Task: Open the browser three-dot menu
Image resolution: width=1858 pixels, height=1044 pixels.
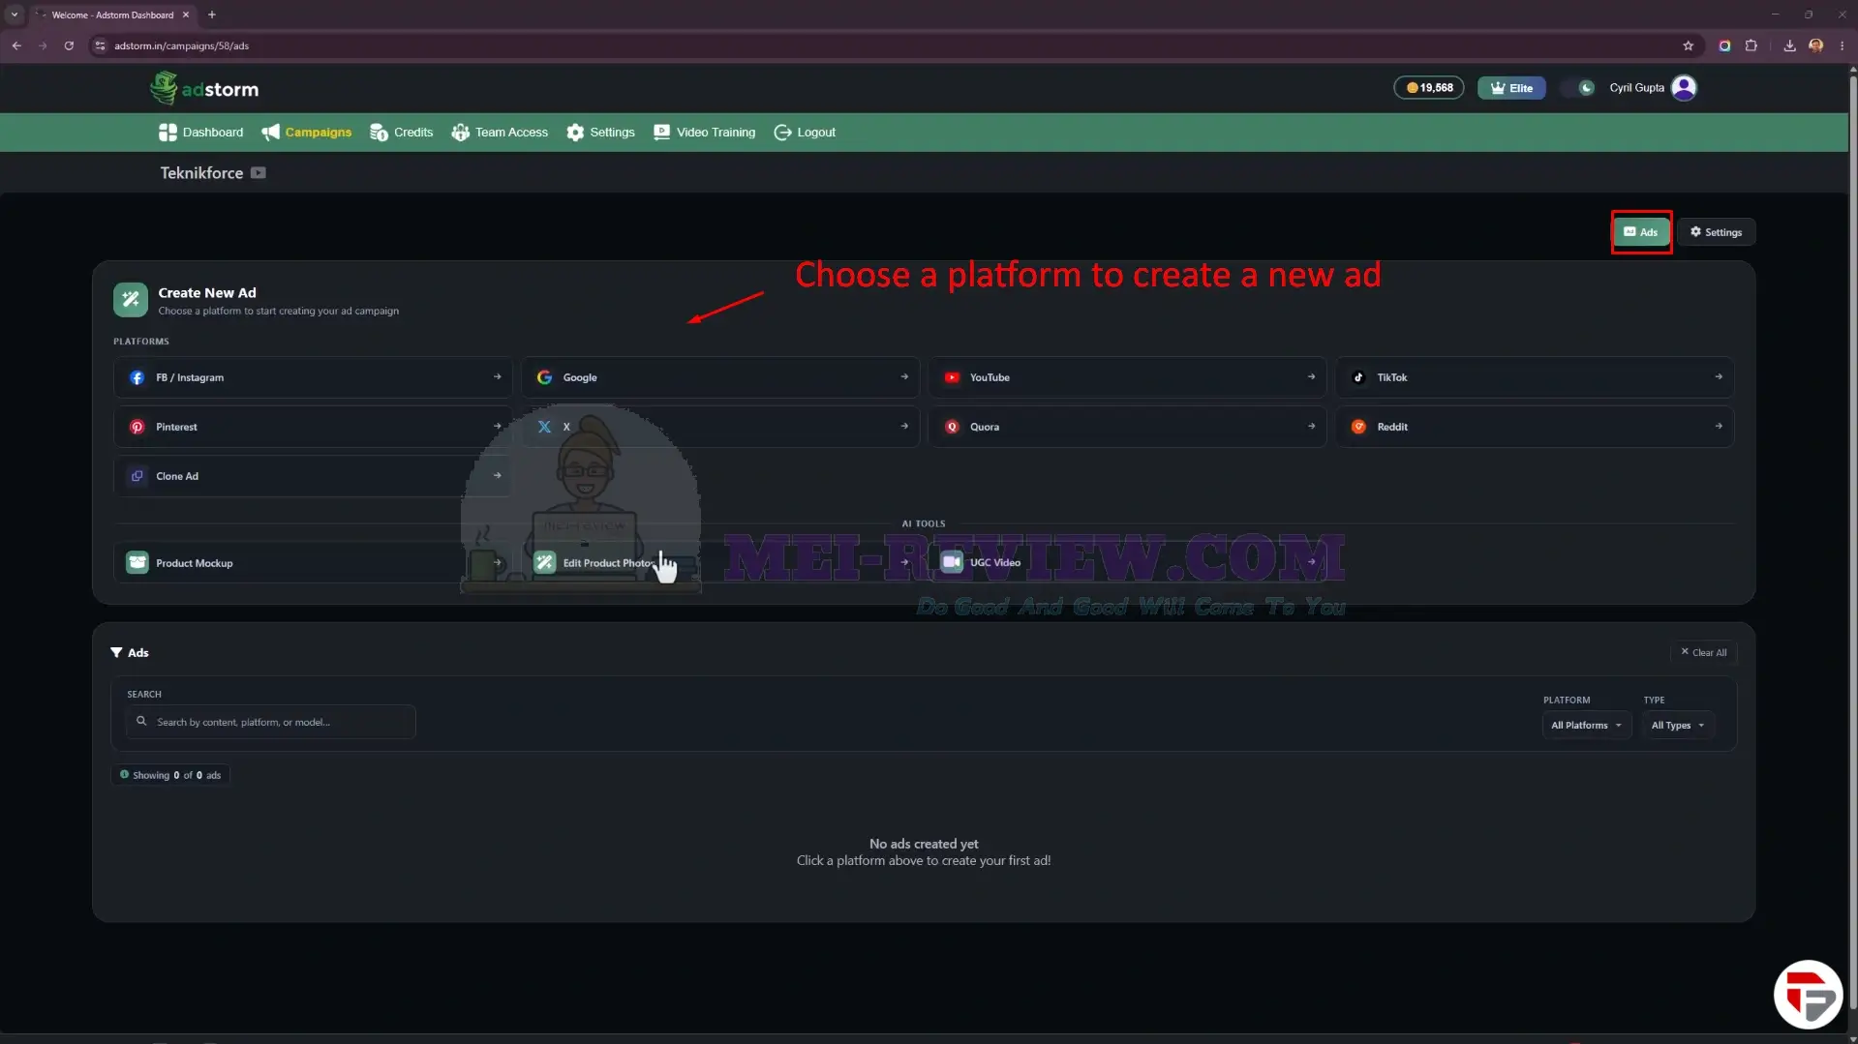Action: tap(1842, 45)
